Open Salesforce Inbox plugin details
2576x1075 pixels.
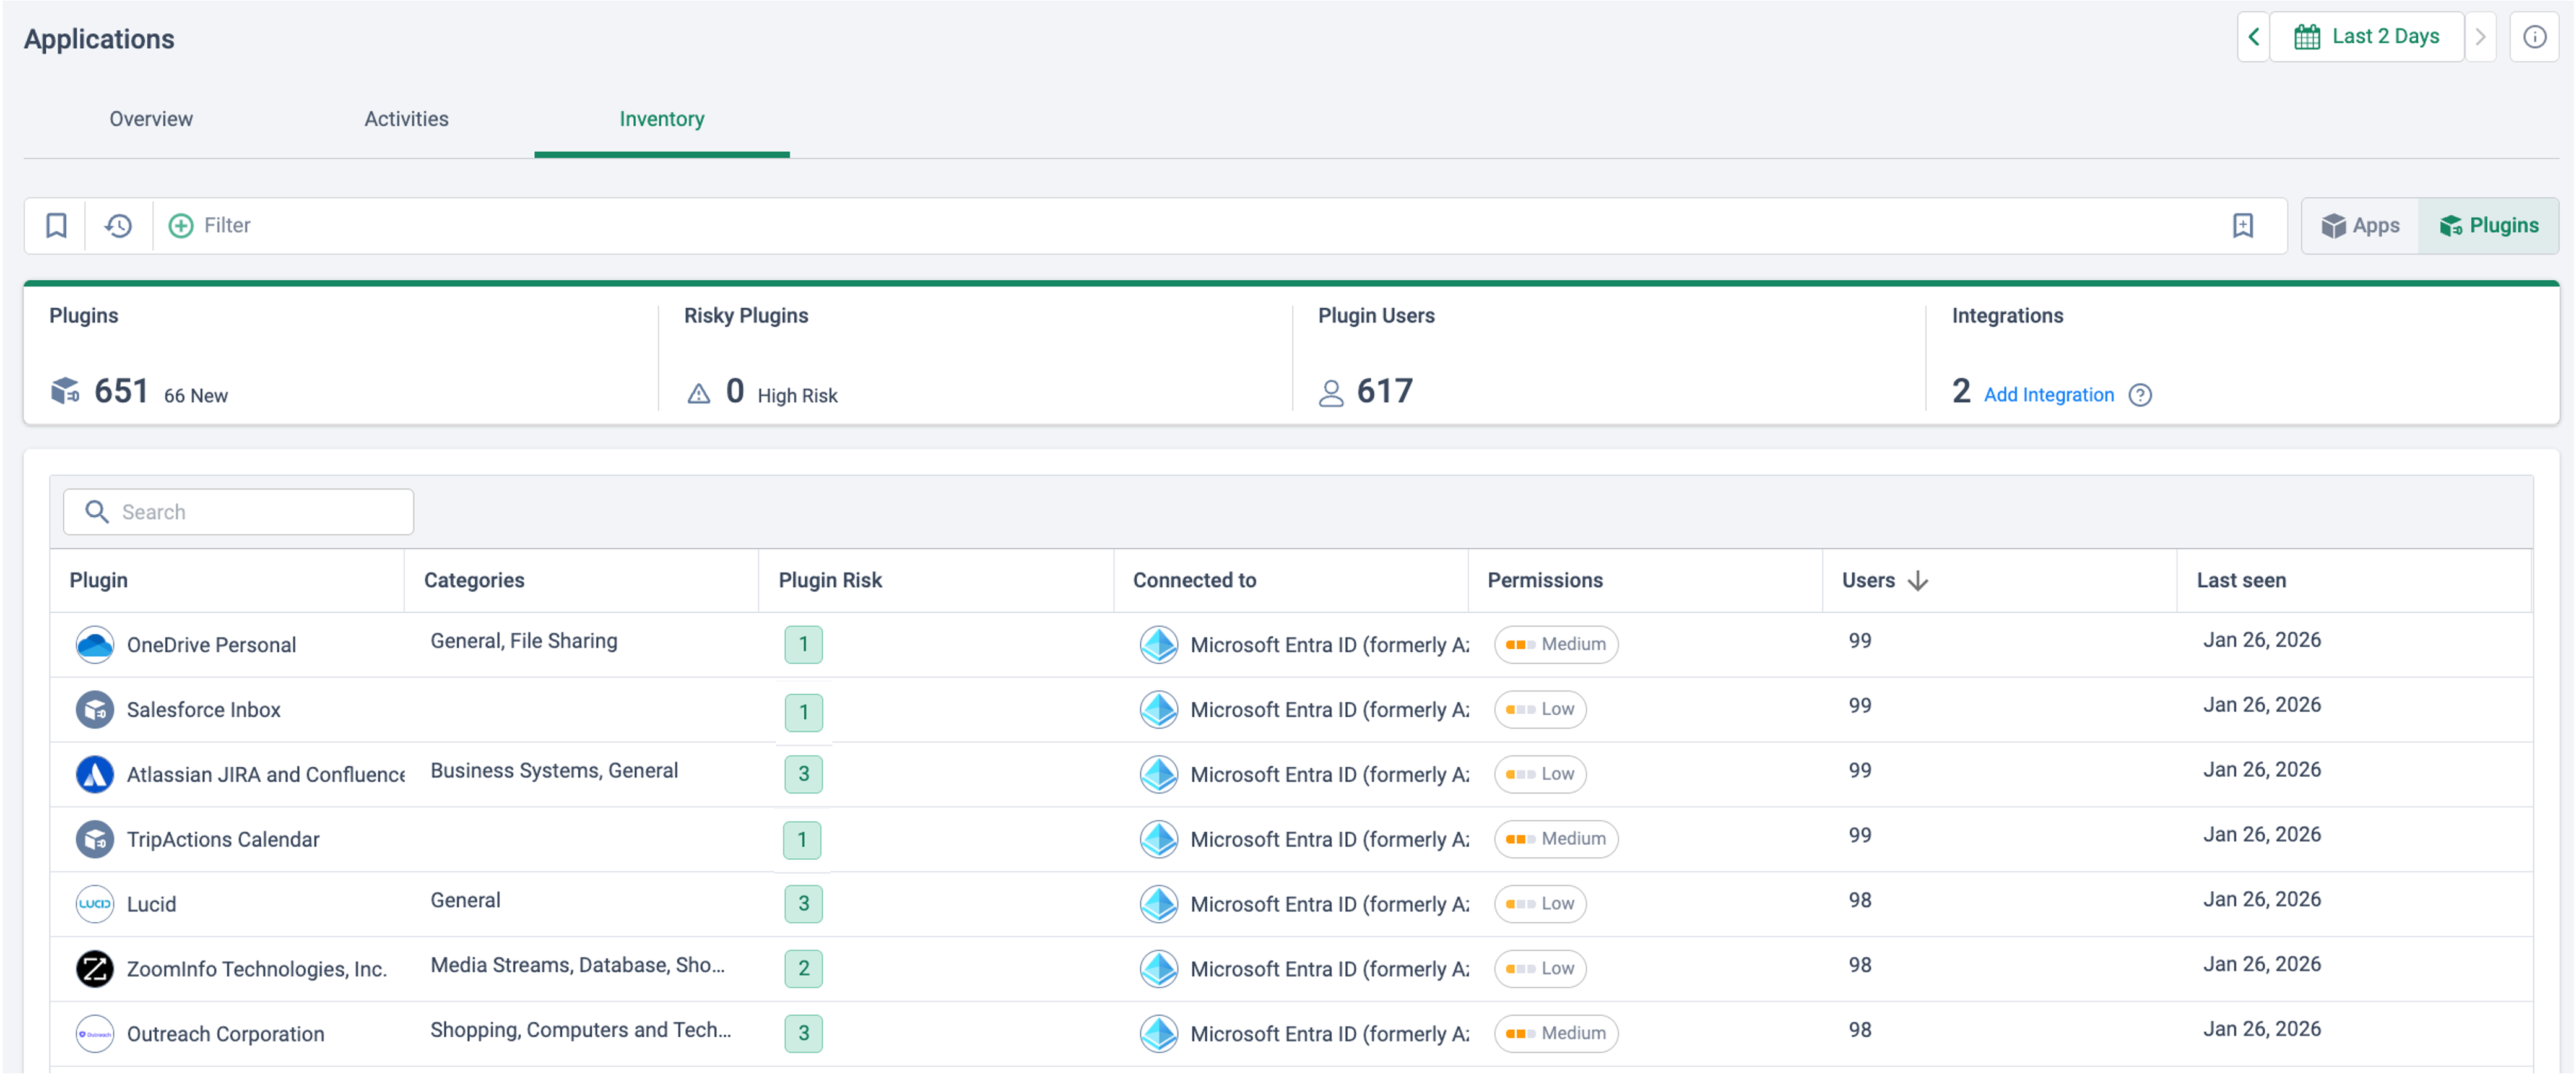[x=204, y=710]
